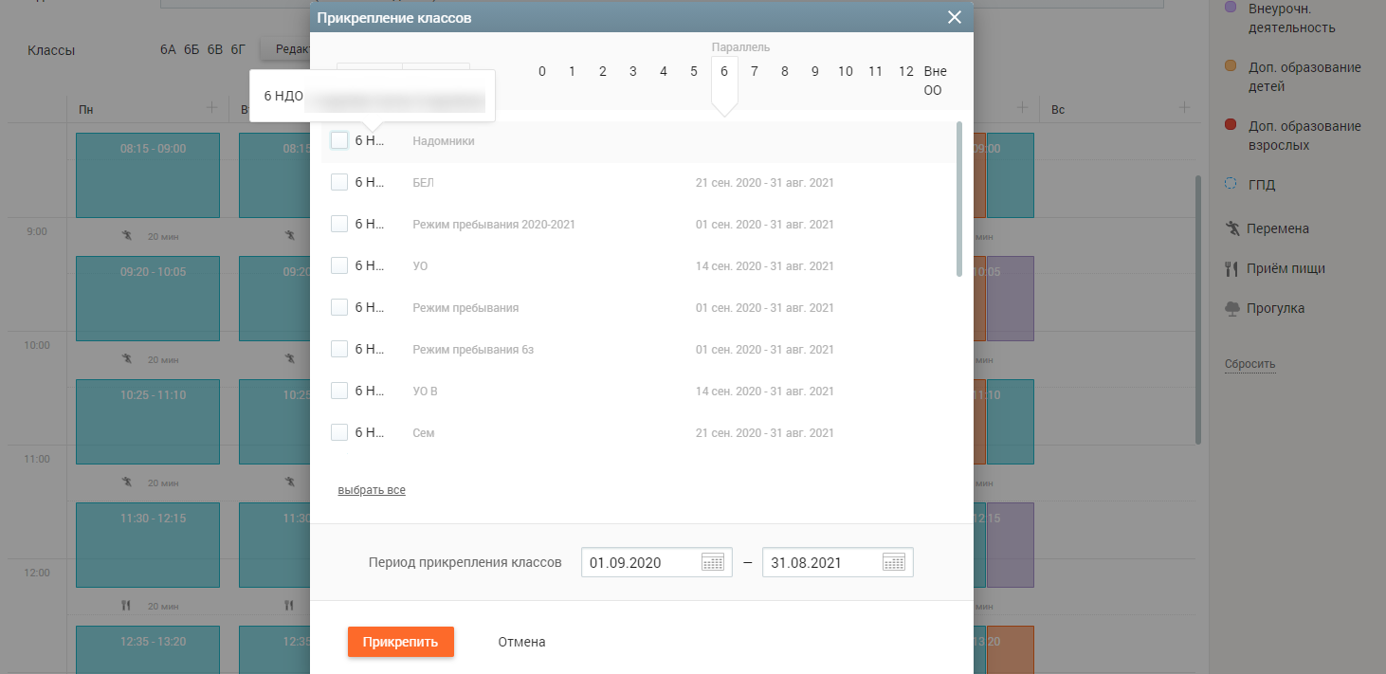Click start date field 01.09.2020

[x=657, y=562]
